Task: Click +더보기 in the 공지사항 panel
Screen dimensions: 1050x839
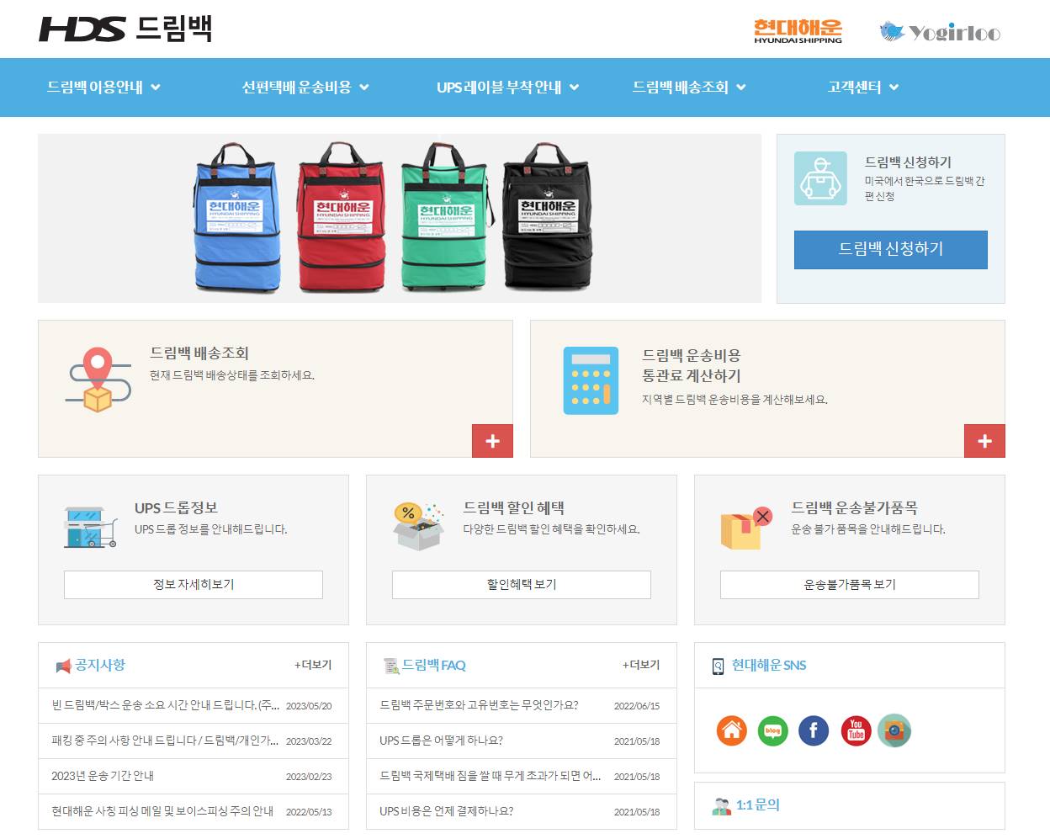Action: (313, 666)
